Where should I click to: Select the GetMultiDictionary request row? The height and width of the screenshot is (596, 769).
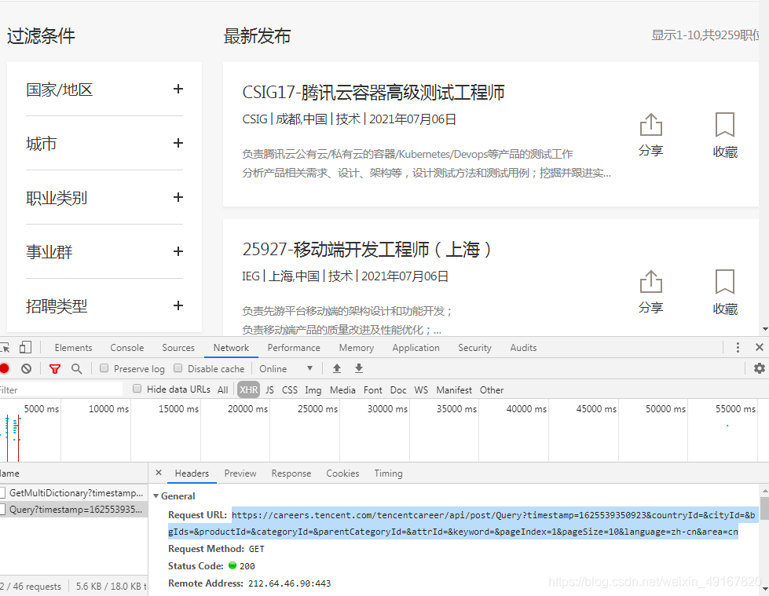(x=74, y=492)
